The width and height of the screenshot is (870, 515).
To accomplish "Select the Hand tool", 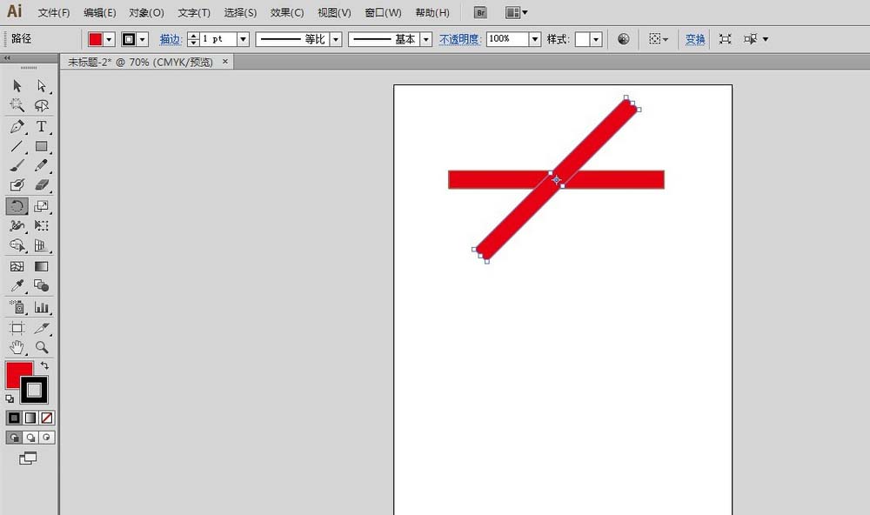I will tap(17, 347).
